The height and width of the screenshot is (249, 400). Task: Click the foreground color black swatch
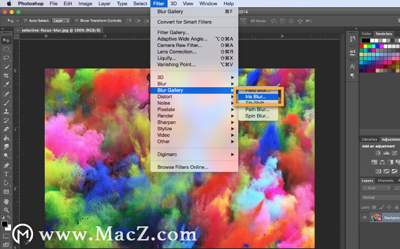4,224
